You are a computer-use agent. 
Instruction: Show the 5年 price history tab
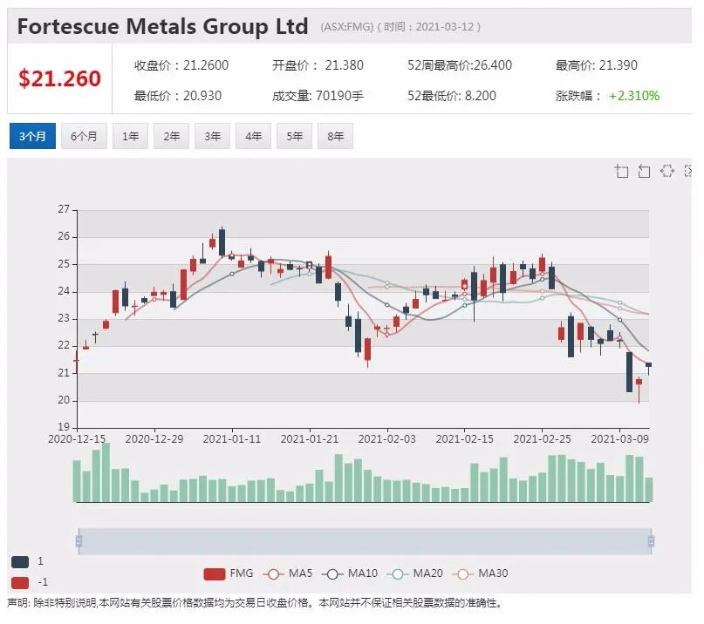pyautogui.click(x=295, y=136)
